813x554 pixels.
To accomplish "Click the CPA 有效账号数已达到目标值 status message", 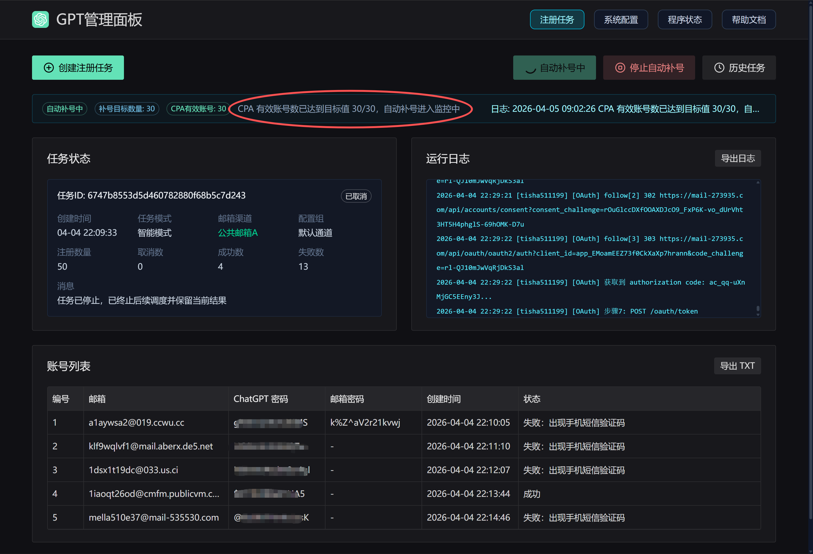I will tap(349, 109).
